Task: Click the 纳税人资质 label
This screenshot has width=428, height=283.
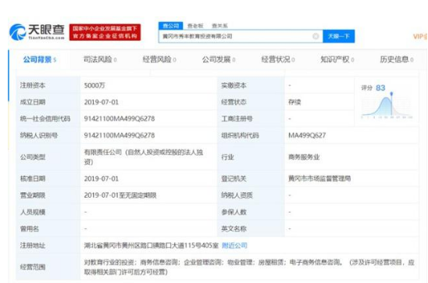Action: click(237, 195)
